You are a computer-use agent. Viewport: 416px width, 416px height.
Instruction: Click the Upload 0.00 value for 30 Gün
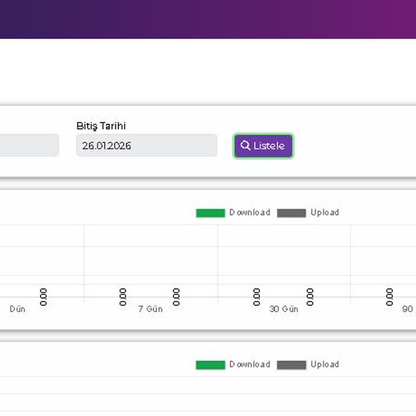point(310,297)
